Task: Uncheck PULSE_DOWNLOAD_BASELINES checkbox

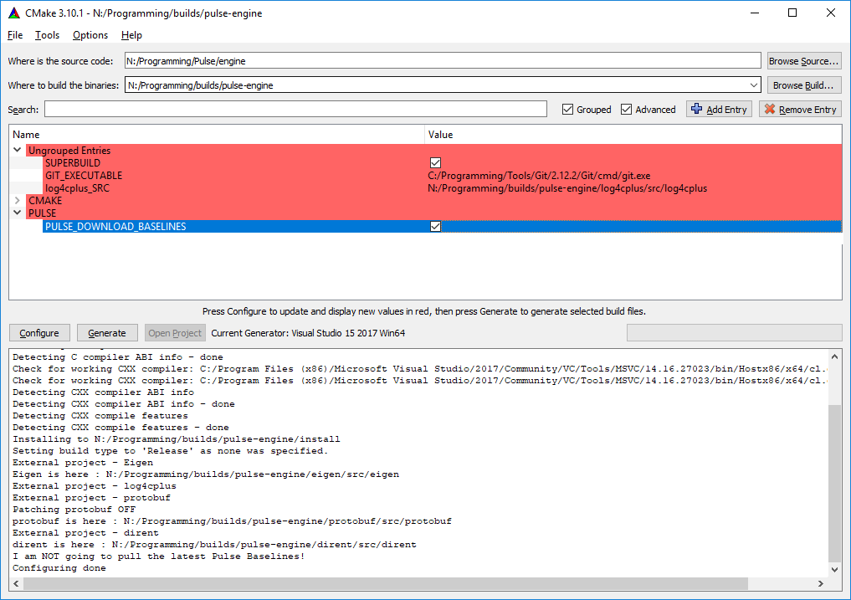Action: pos(435,227)
